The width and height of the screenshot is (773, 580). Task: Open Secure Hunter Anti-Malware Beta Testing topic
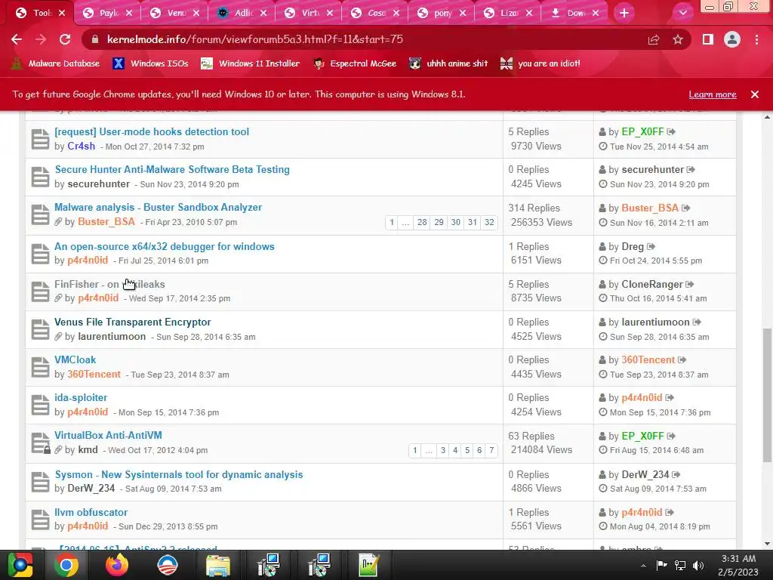172,169
